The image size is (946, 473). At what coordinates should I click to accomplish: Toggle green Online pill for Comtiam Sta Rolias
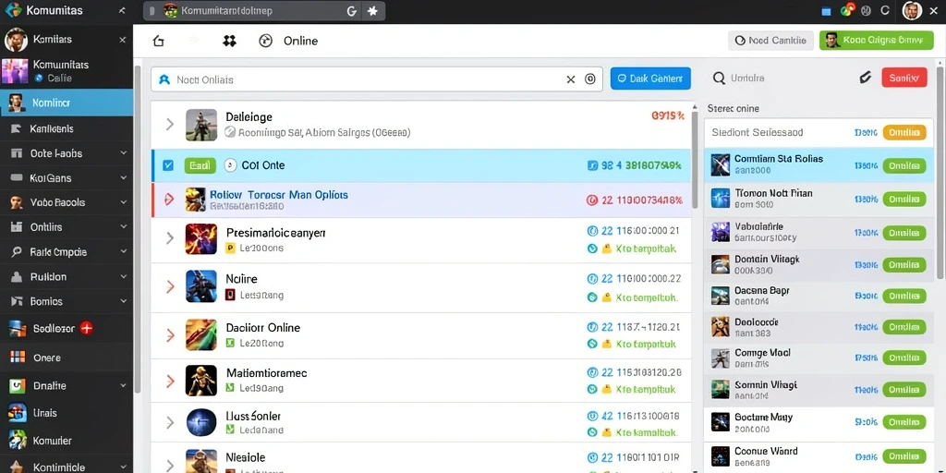pos(904,166)
